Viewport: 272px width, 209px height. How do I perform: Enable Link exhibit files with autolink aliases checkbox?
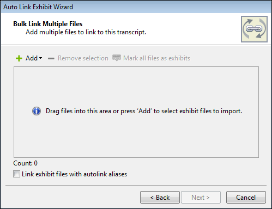pyautogui.click(x=16, y=174)
